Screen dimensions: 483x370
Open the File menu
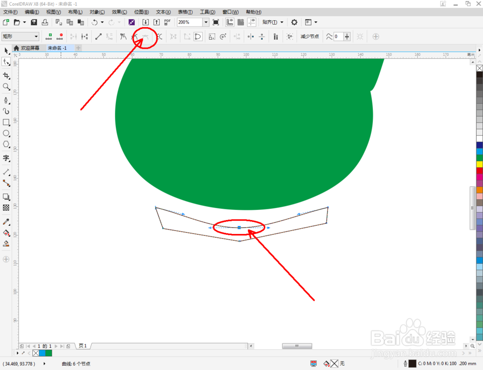tap(11, 12)
